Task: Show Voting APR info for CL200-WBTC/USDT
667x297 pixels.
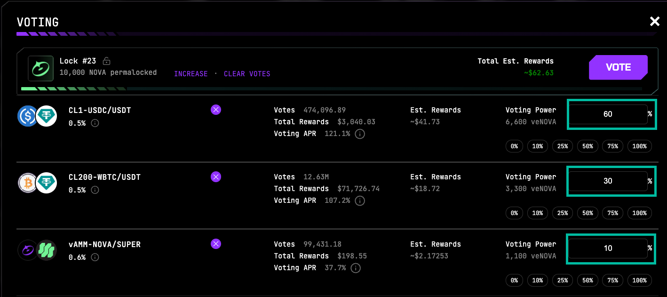Action: (359, 201)
